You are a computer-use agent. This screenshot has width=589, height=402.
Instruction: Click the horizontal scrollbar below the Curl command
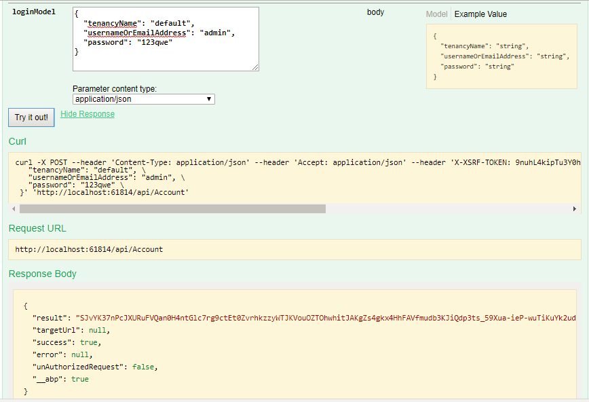(170, 208)
